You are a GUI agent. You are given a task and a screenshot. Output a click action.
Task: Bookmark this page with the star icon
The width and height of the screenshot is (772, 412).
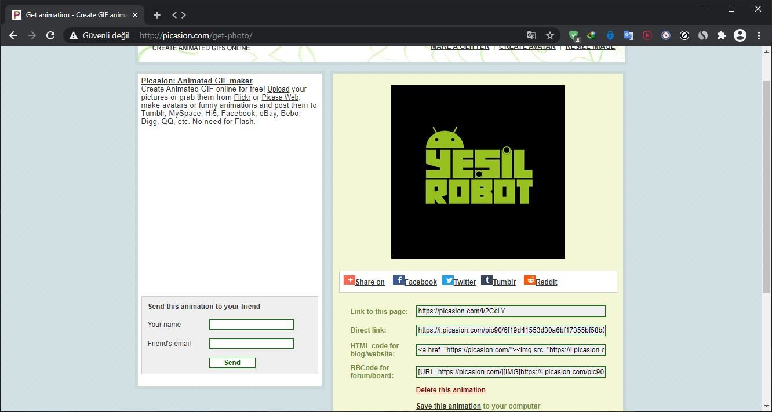[550, 35]
